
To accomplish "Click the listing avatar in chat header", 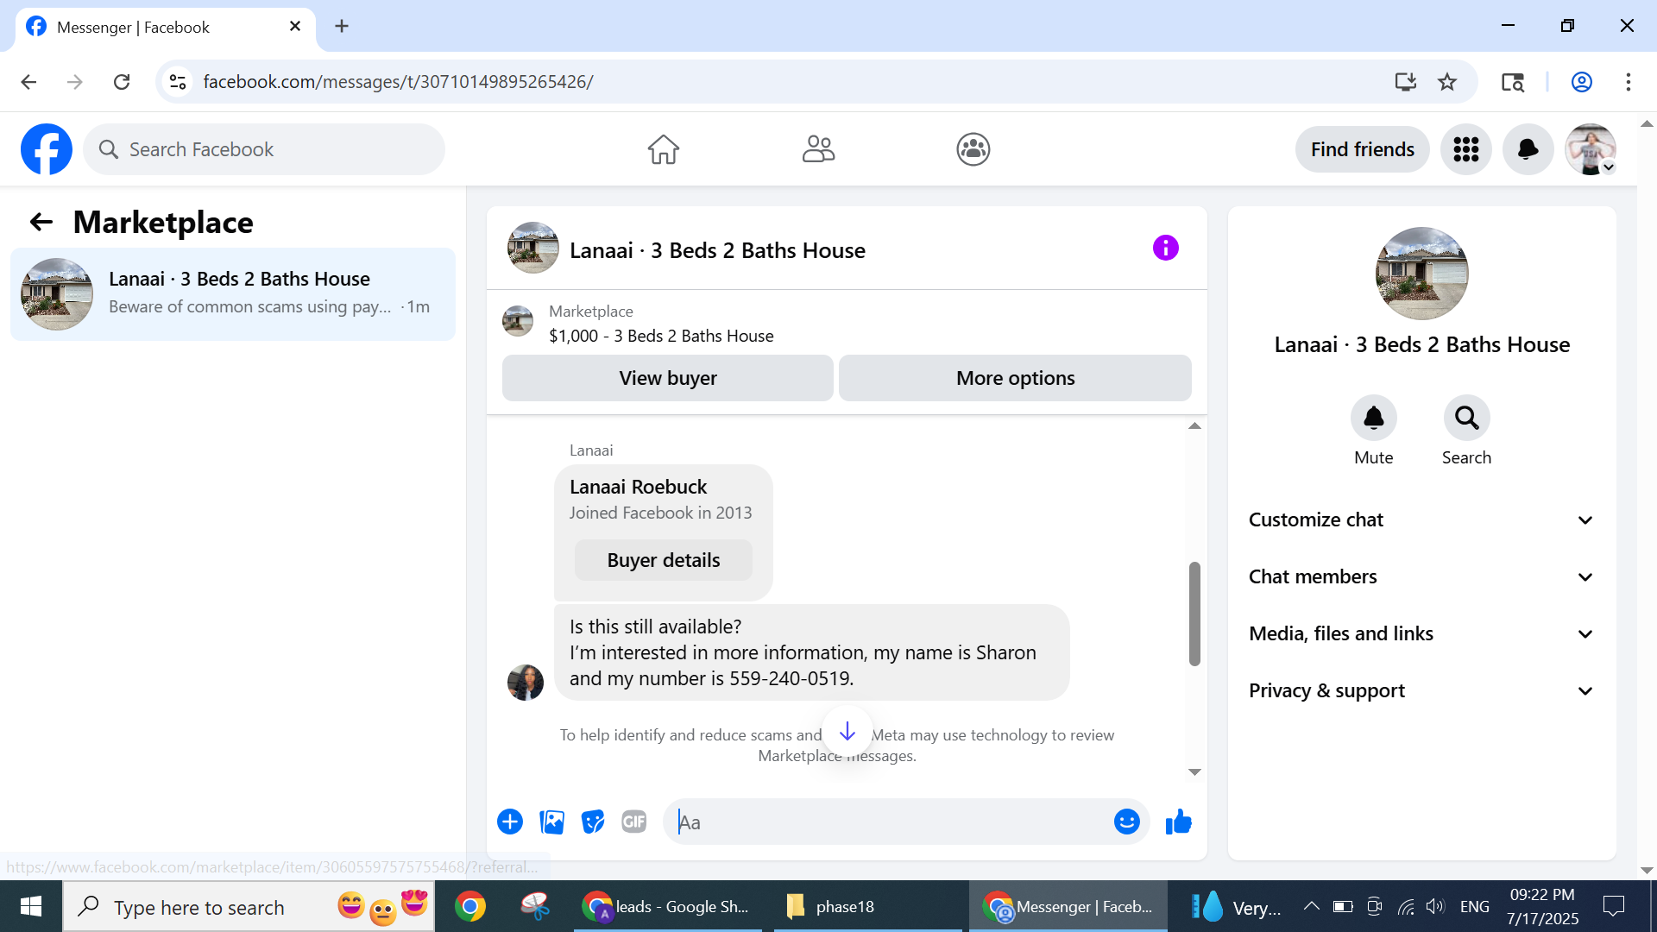I will tap(532, 249).
